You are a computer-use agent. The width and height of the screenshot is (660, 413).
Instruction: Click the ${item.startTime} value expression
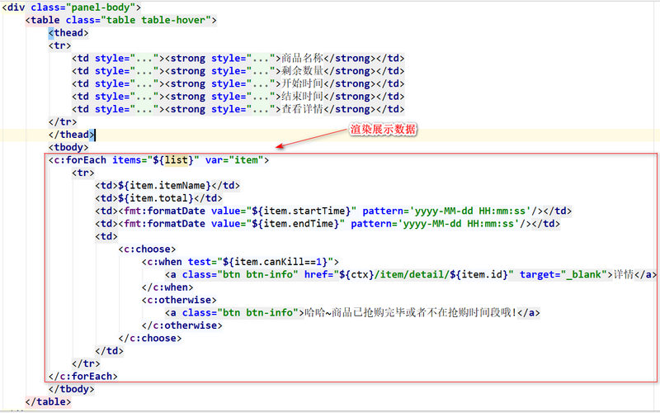[301, 211]
